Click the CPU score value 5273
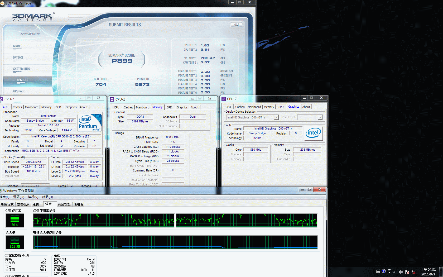Screen dimensions: 443x277 tap(142, 84)
